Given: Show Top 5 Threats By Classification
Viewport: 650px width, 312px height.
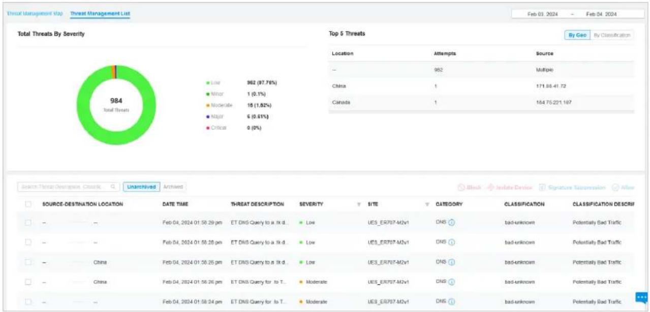Looking at the screenshot, I should pyautogui.click(x=612, y=35).
